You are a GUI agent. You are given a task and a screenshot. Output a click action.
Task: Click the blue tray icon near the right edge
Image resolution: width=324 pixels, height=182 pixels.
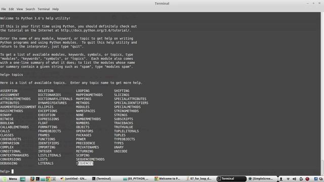316,179
